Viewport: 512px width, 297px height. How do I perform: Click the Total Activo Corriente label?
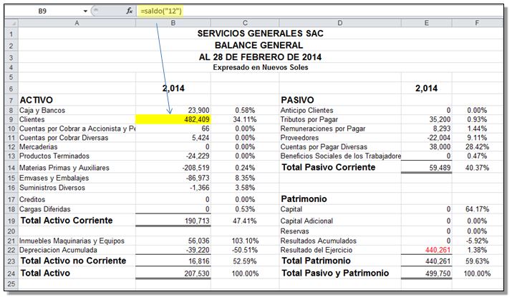point(67,221)
